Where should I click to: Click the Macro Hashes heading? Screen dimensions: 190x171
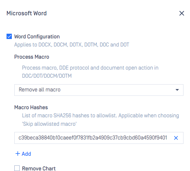coord(31,107)
